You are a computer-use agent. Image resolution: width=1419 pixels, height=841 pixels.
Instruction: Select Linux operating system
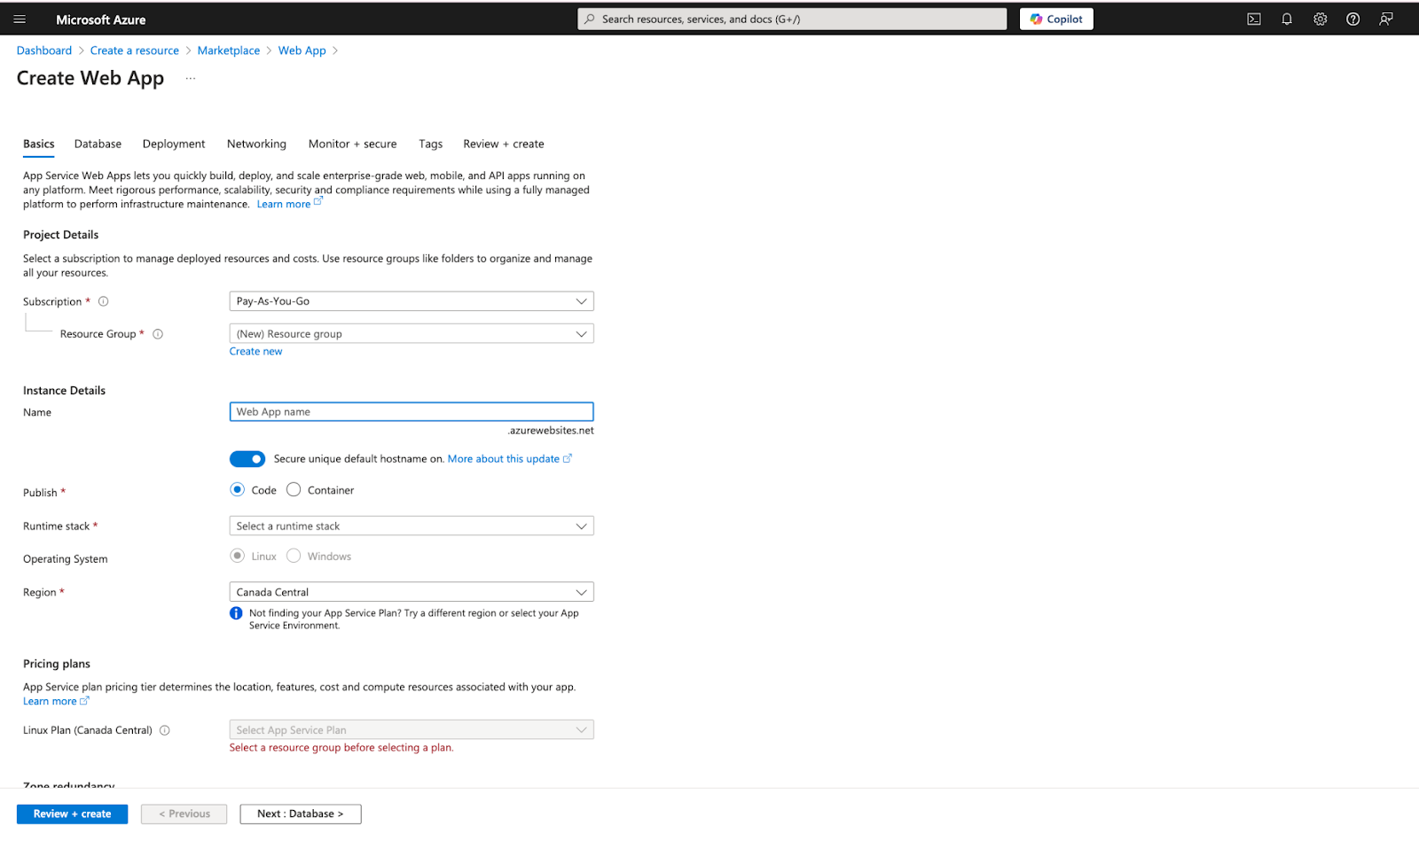237,556
